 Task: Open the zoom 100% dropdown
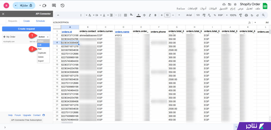pos(231,15)
